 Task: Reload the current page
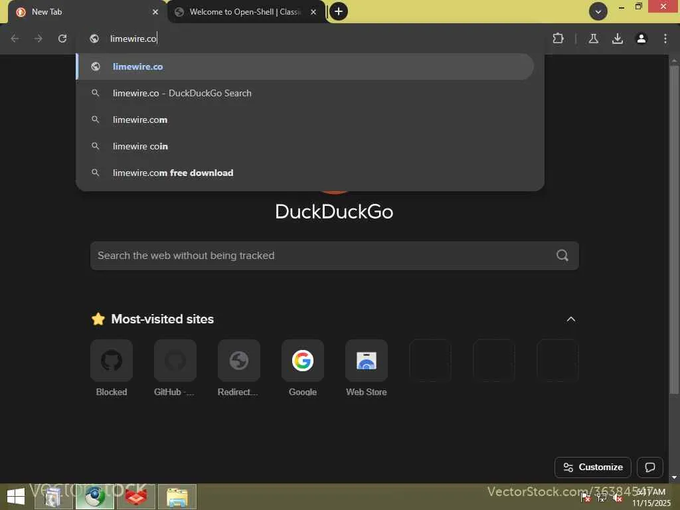tap(62, 39)
